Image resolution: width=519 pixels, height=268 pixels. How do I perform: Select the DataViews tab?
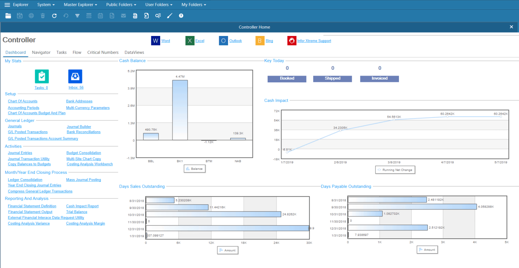click(x=134, y=52)
